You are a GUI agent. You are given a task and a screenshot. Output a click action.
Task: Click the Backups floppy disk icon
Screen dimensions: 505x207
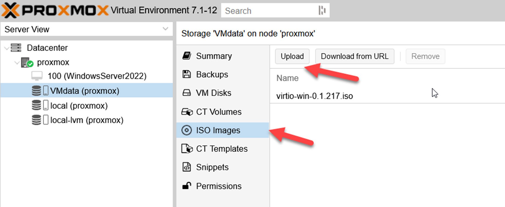point(186,74)
